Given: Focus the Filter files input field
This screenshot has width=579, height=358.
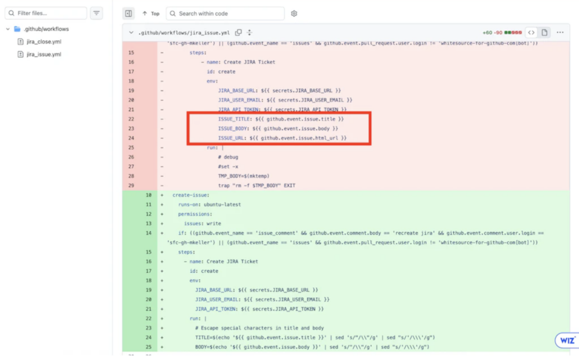Looking at the screenshot, I should click(46, 13).
